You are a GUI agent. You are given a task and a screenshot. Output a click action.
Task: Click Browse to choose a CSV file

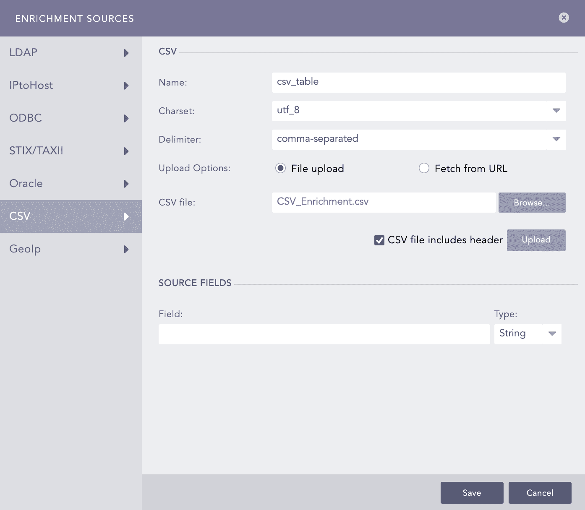click(x=532, y=203)
